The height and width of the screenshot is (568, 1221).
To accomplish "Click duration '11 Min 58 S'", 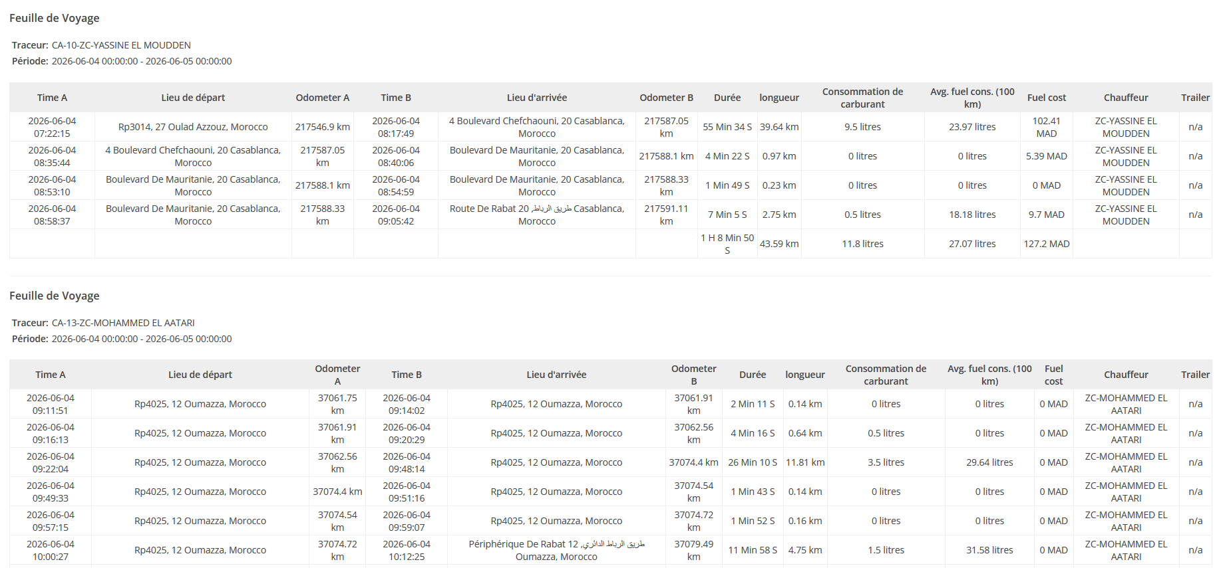I will click(x=753, y=550).
